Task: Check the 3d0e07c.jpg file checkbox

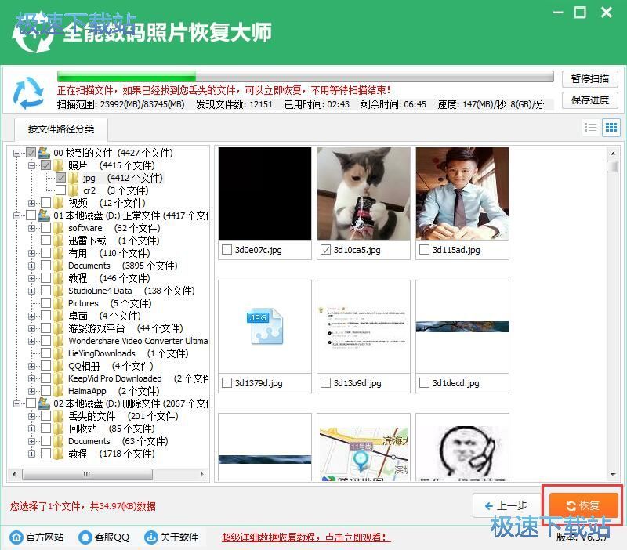Action: [227, 250]
